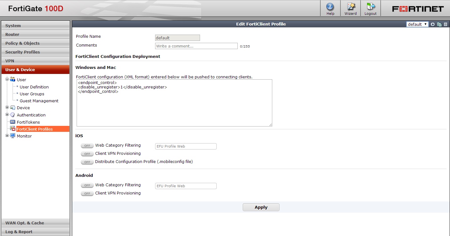Open the profile list view icon
This screenshot has height=236, width=450.
pos(445,24)
